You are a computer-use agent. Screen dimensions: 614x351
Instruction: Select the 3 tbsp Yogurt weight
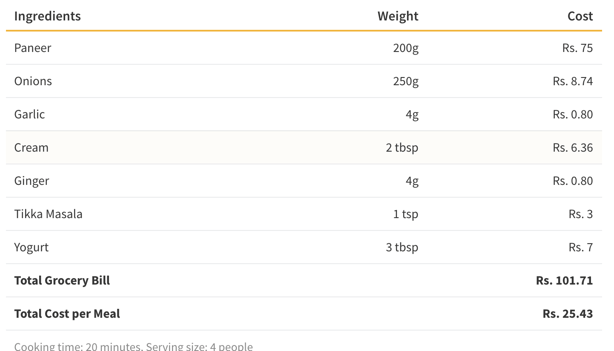coord(402,247)
